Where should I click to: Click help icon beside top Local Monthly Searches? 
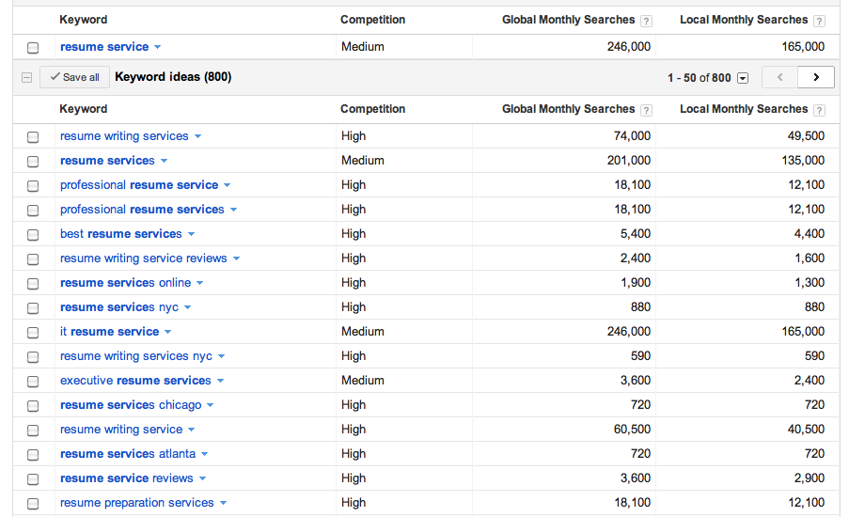[819, 21]
